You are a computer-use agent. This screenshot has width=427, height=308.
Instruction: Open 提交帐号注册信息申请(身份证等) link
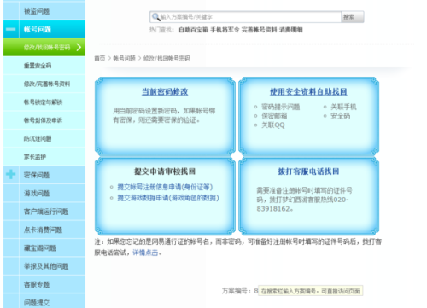165,187
